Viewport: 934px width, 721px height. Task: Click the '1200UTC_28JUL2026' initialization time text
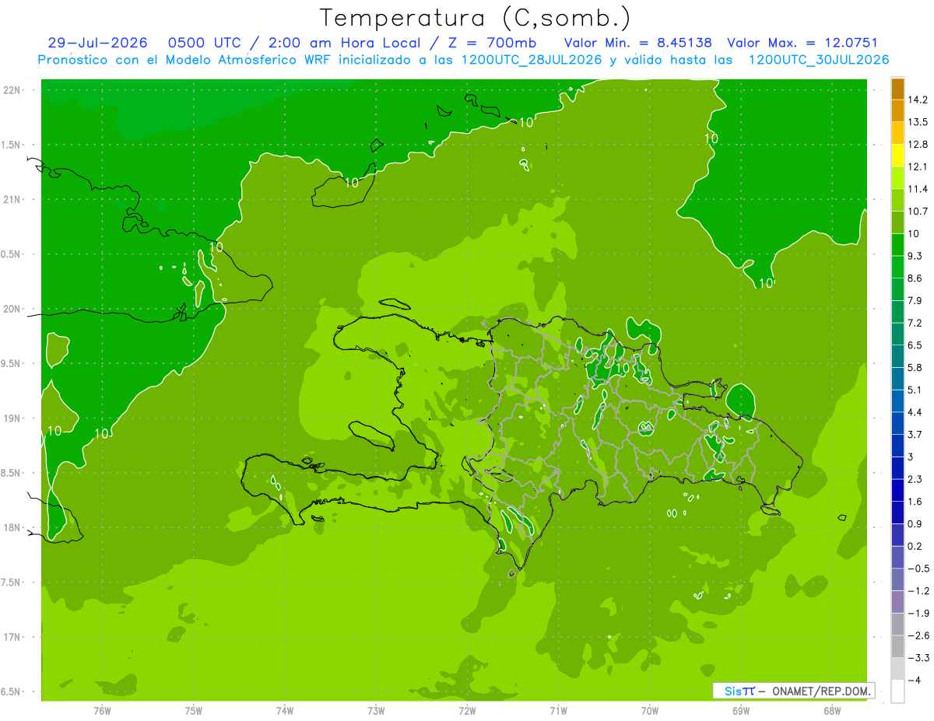point(532,60)
